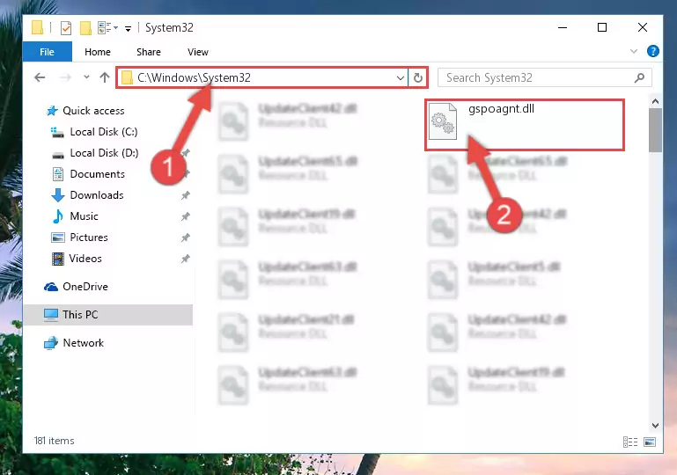
Task: Click the New folder quick access icon
Action: pos(85,28)
